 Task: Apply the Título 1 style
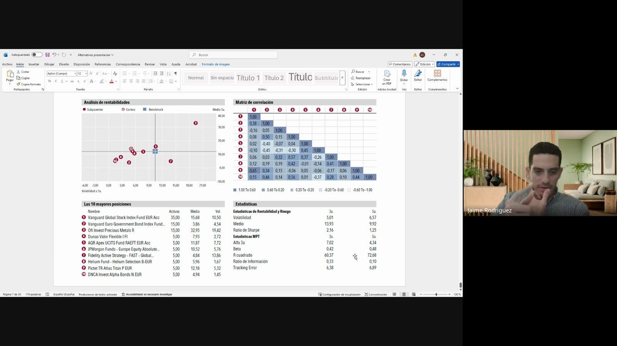pos(248,78)
